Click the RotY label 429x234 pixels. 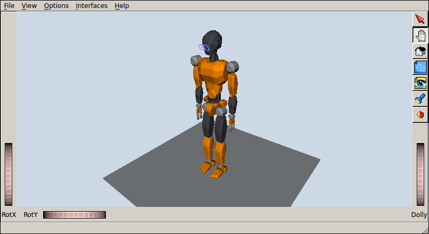30,215
